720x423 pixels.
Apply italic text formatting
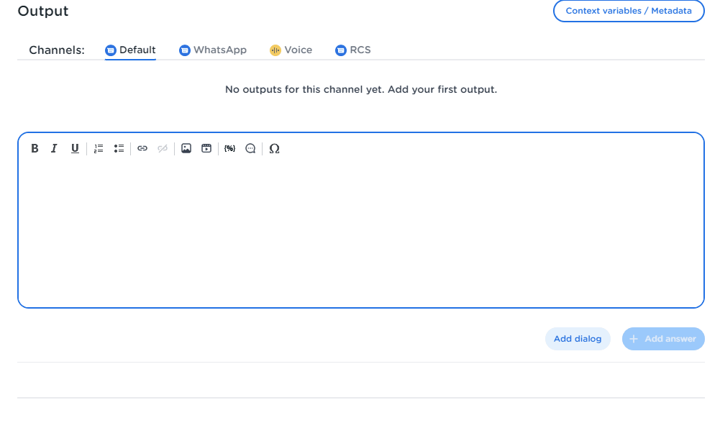pos(54,148)
